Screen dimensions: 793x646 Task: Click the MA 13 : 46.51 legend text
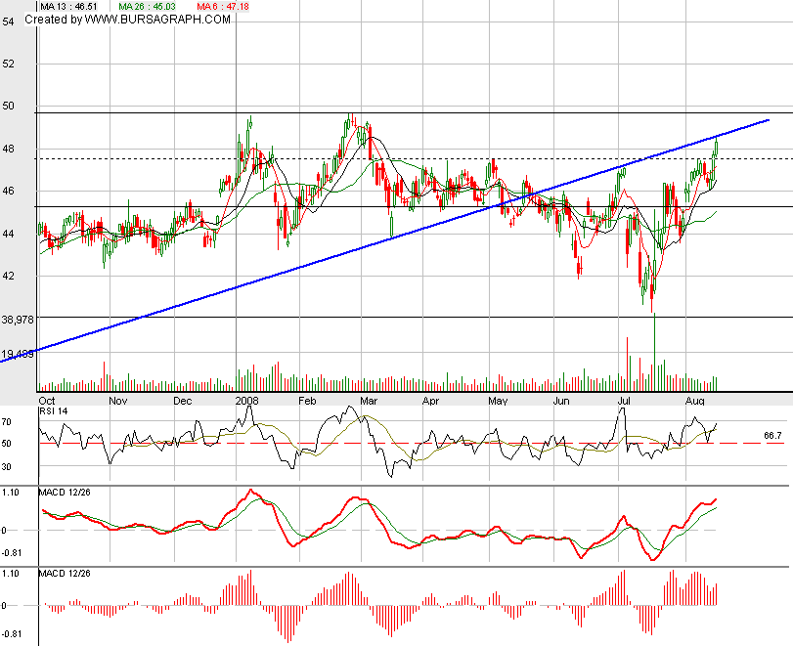[x=68, y=7]
